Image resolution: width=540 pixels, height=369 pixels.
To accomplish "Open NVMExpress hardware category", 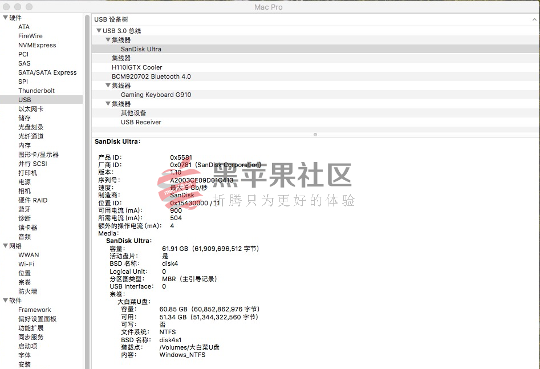I will pos(37,45).
